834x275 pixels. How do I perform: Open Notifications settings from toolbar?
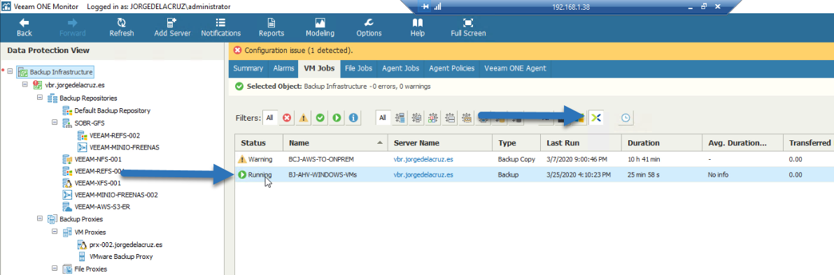click(220, 28)
